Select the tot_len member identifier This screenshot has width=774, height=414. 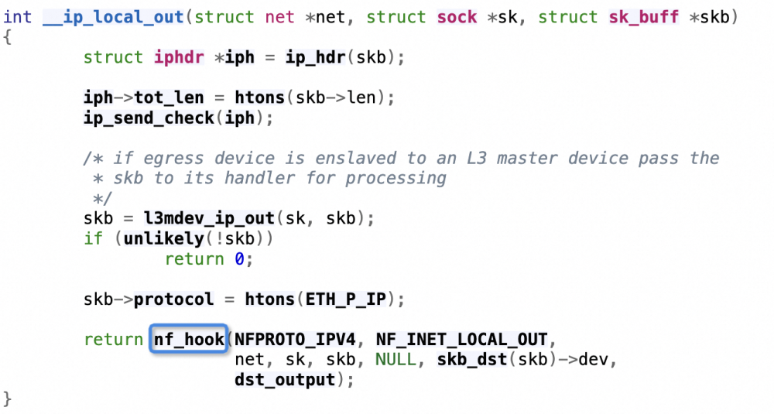(x=169, y=98)
